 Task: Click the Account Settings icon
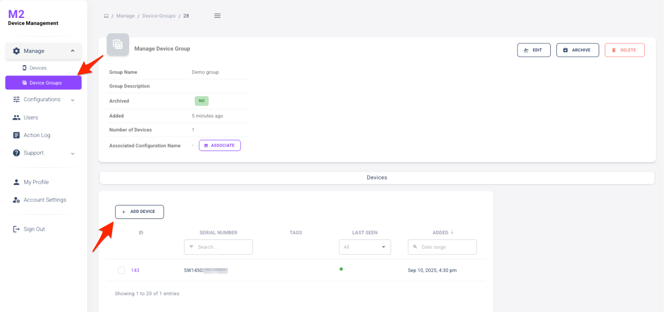16,200
